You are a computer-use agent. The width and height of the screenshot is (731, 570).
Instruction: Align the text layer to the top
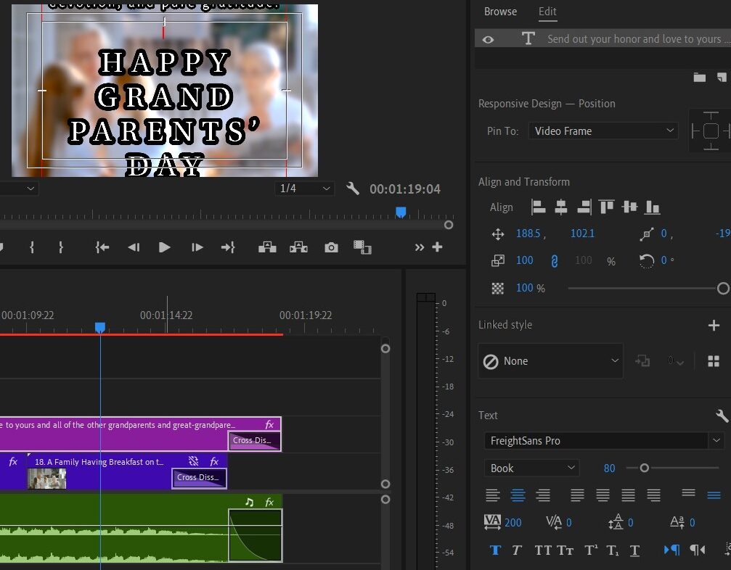pos(607,207)
